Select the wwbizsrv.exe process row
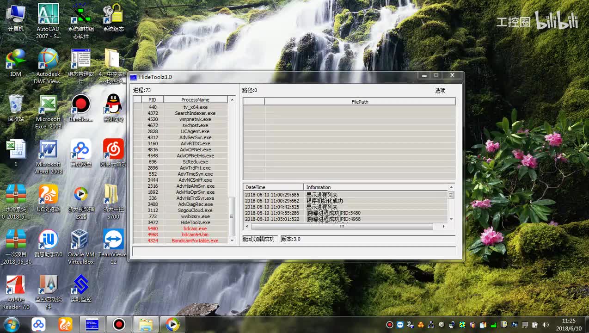Screen dimensions: 589x333 point(181,216)
